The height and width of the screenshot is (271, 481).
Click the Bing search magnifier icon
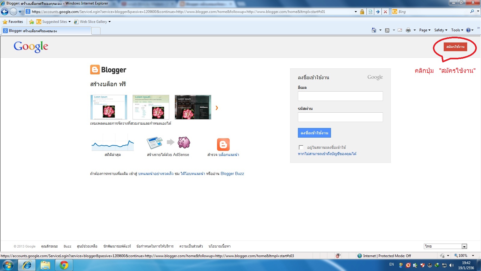(x=472, y=11)
